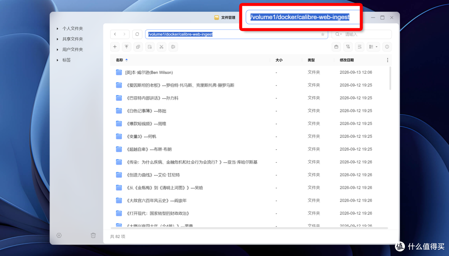
Task: Create new item with the plus button
Action: tap(115, 47)
